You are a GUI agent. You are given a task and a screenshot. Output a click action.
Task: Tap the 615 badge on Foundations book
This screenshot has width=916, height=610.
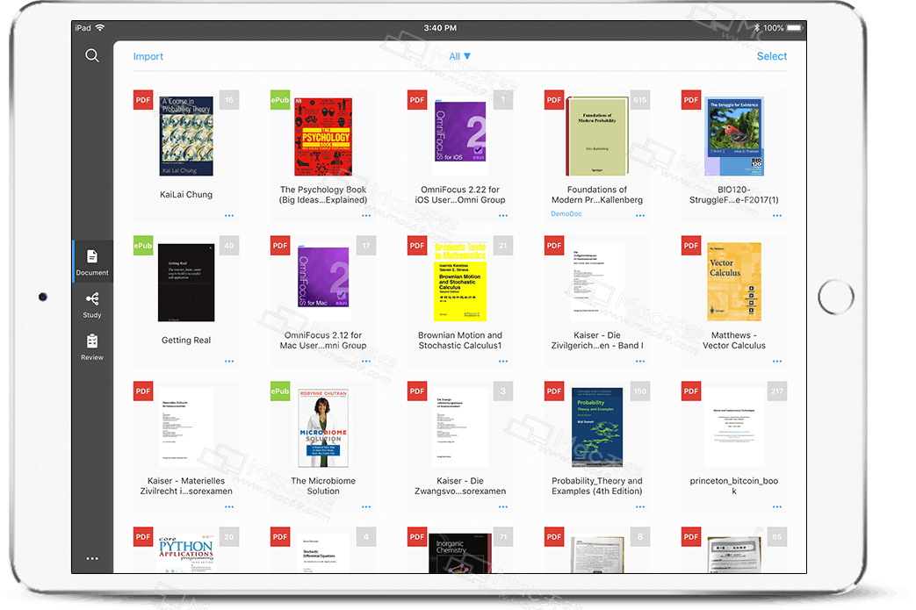tap(639, 100)
